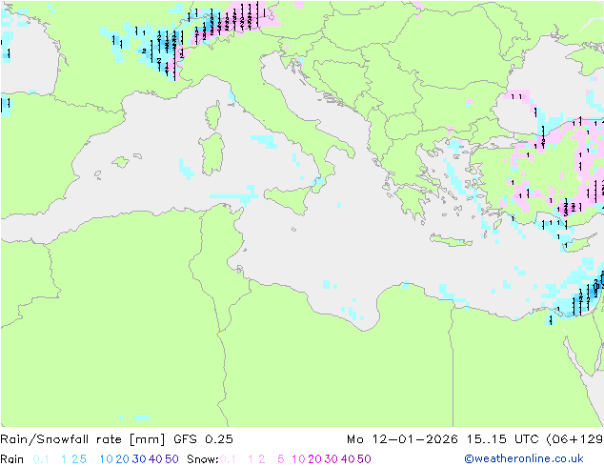Click the date 'Mo 12-01-2026' text
Screen dimensions: 604x467
403,439
